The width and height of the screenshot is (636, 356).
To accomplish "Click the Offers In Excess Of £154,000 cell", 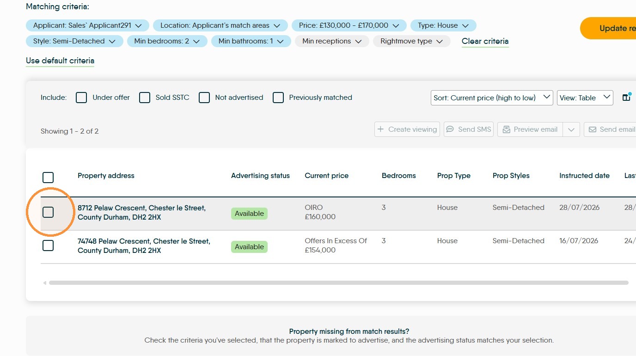I will pos(336,246).
